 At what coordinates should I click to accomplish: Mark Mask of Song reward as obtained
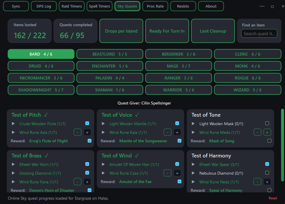pos(270,141)
